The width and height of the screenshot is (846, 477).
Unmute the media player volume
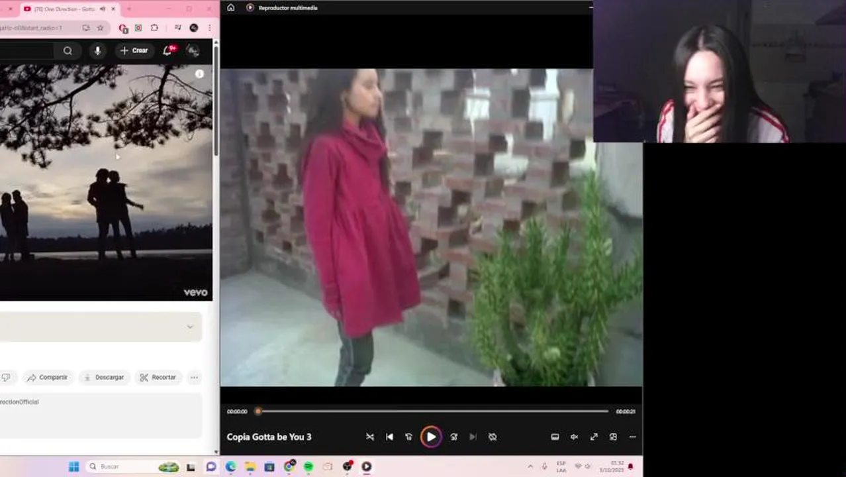[x=574, y=437]
